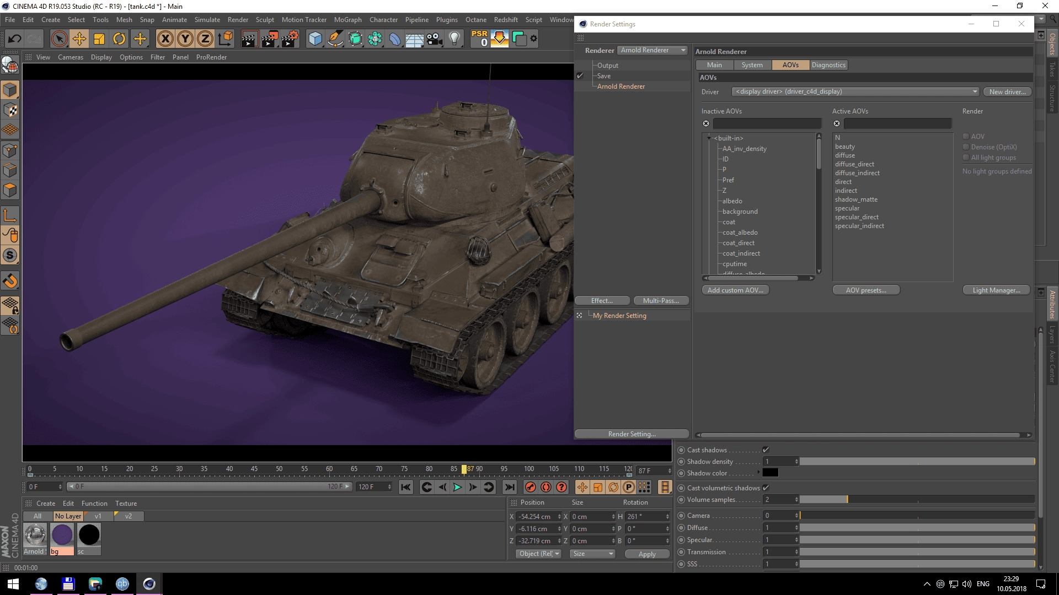Screen dimensions: 1059x595
Task: Apply coordinate changes button
Action: point(647,554)
